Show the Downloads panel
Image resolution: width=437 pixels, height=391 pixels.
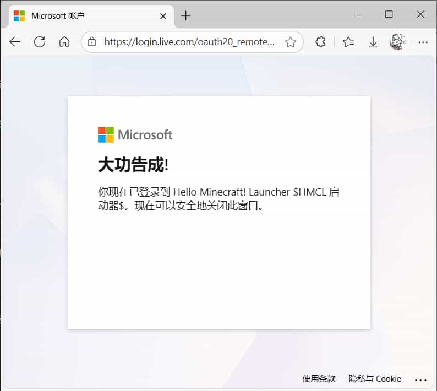373,42
